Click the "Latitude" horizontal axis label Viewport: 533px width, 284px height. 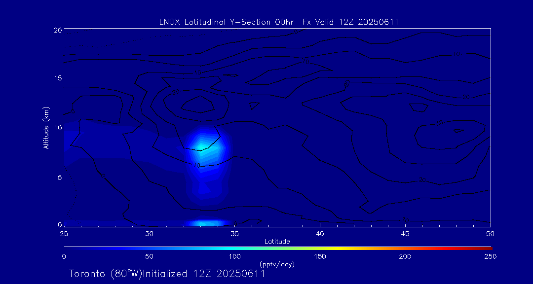tap(277, 242)
